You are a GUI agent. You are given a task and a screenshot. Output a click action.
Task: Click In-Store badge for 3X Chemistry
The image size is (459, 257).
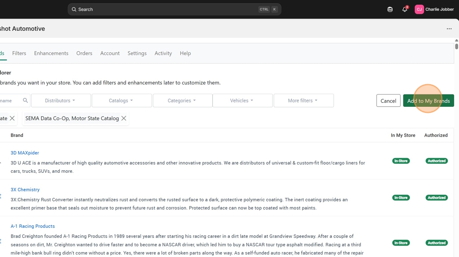pyautogui.click(x=401, y=198)
